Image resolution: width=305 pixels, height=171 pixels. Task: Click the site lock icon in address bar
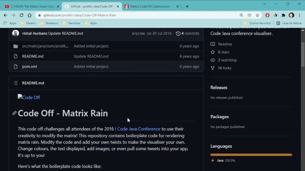(x=40, y=15)
